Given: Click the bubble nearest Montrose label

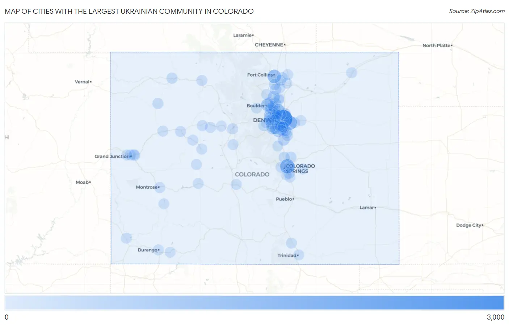Looking at the screenshot, I should 160,188.
